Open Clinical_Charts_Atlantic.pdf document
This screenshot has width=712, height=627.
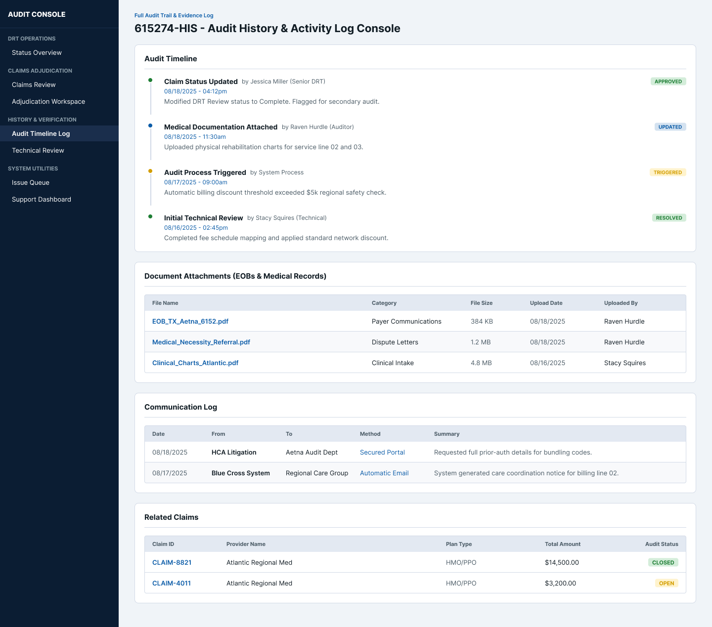coord(195,363)
